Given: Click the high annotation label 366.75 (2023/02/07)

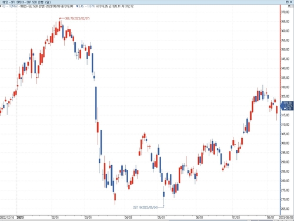Looking at the screenshot, I should coord(77,18).
